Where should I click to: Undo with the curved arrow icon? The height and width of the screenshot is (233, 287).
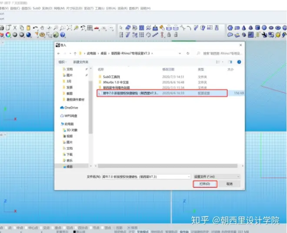click(35, 28)
